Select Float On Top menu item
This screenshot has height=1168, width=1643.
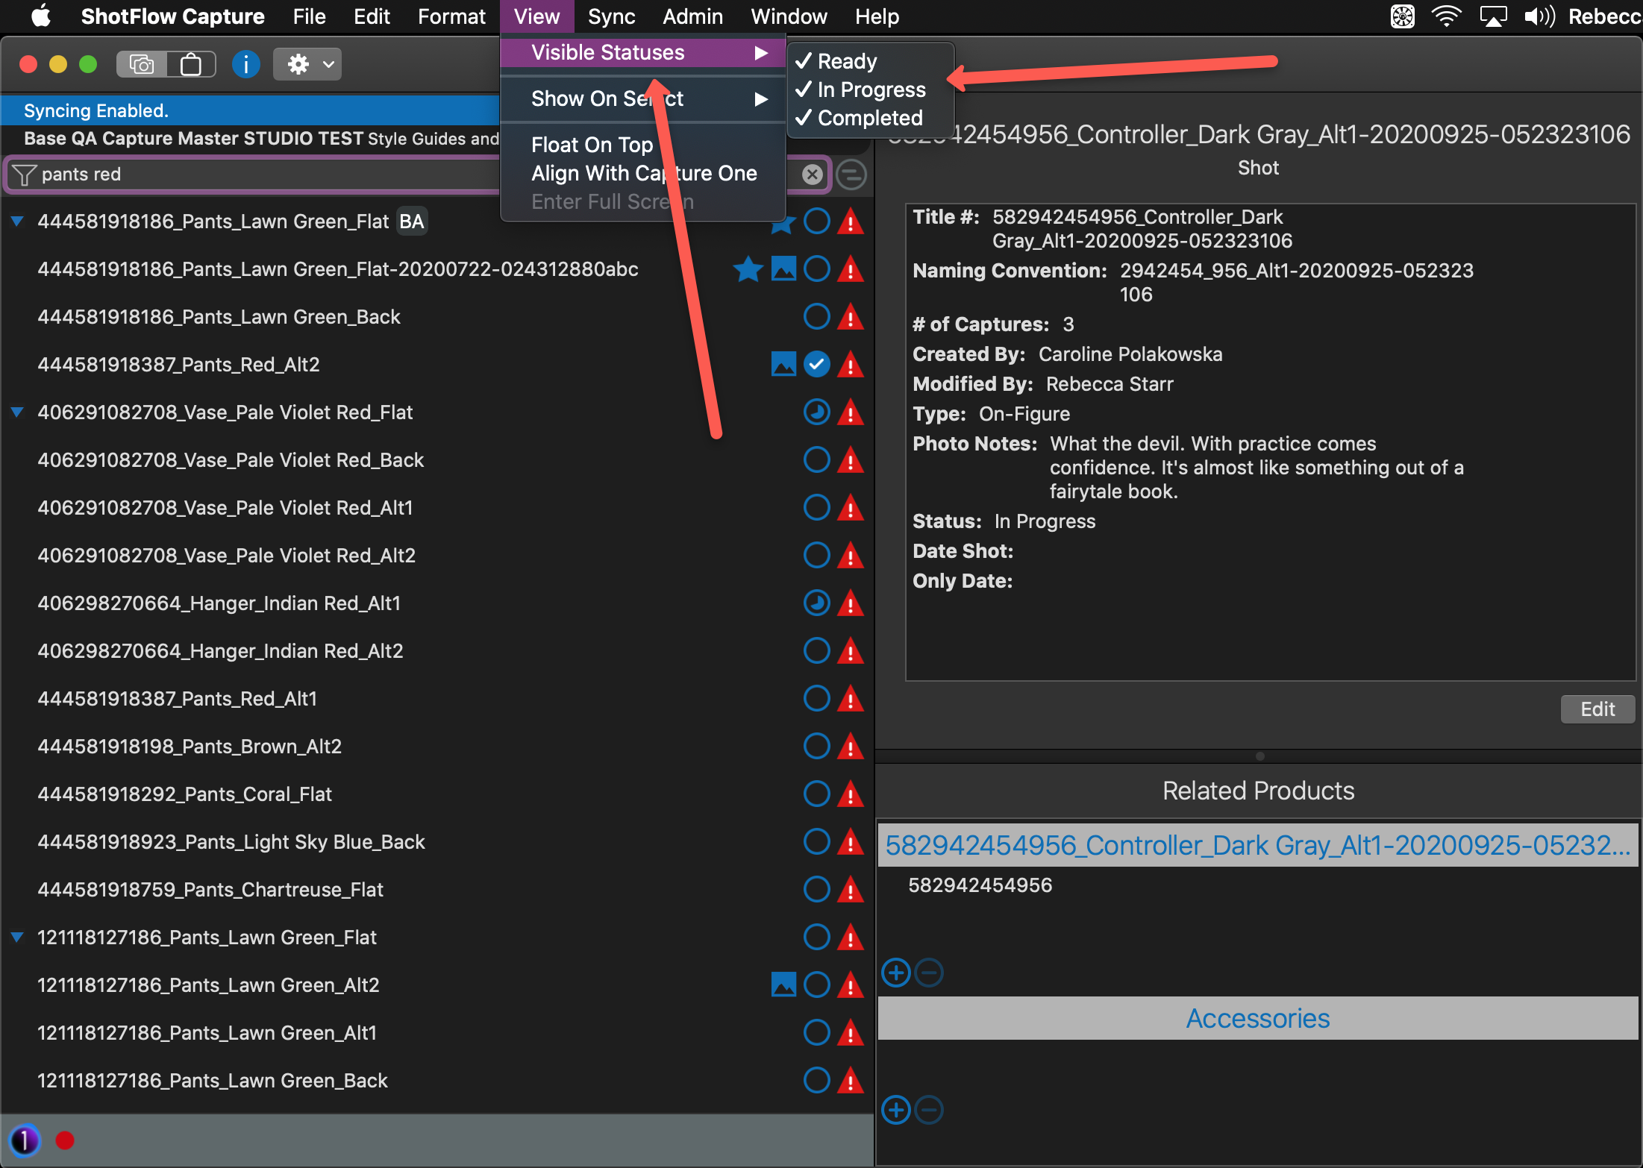click(592, 145)
